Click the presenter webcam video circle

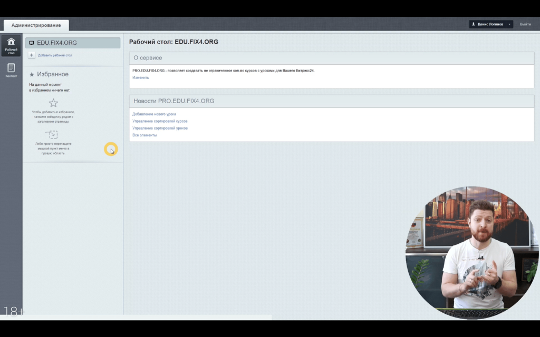point(472,253)
